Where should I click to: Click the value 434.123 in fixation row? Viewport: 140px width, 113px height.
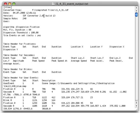click(65, 103)
